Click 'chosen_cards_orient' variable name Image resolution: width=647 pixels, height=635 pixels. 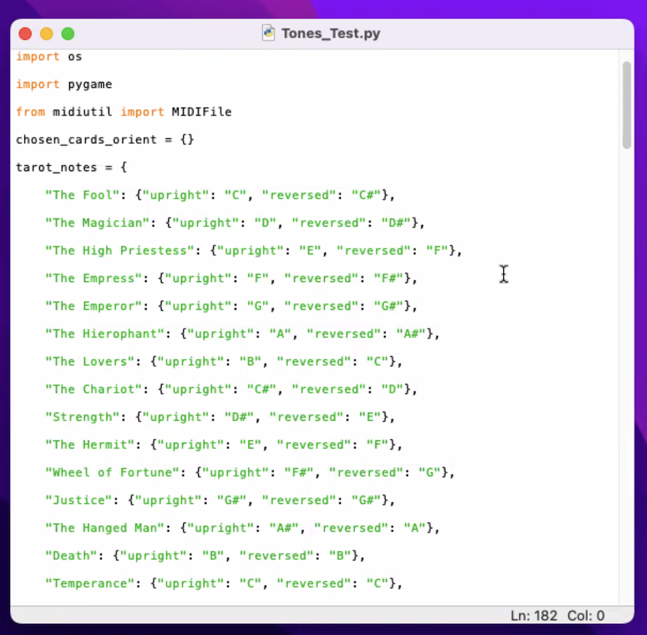(x=87, y=140)
